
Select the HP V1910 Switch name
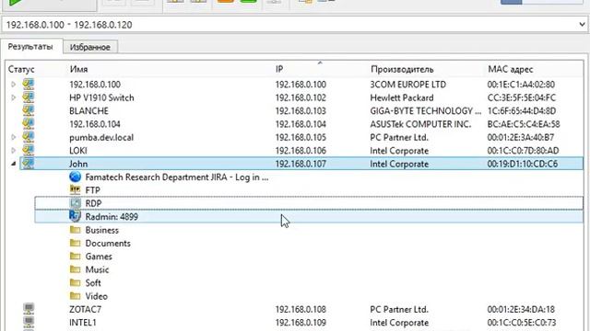coord(101,98)
